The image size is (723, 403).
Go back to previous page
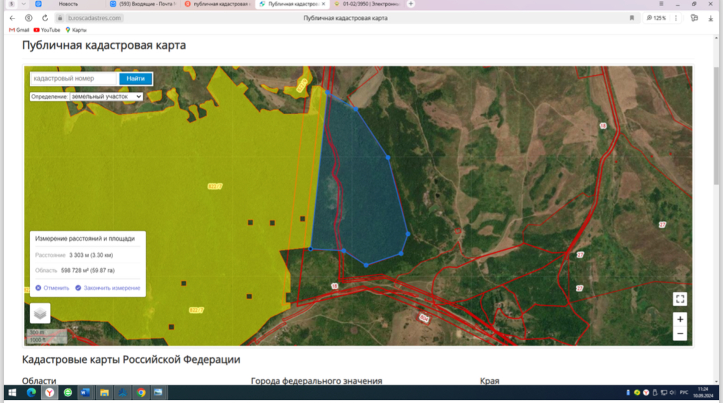(12, 18)
